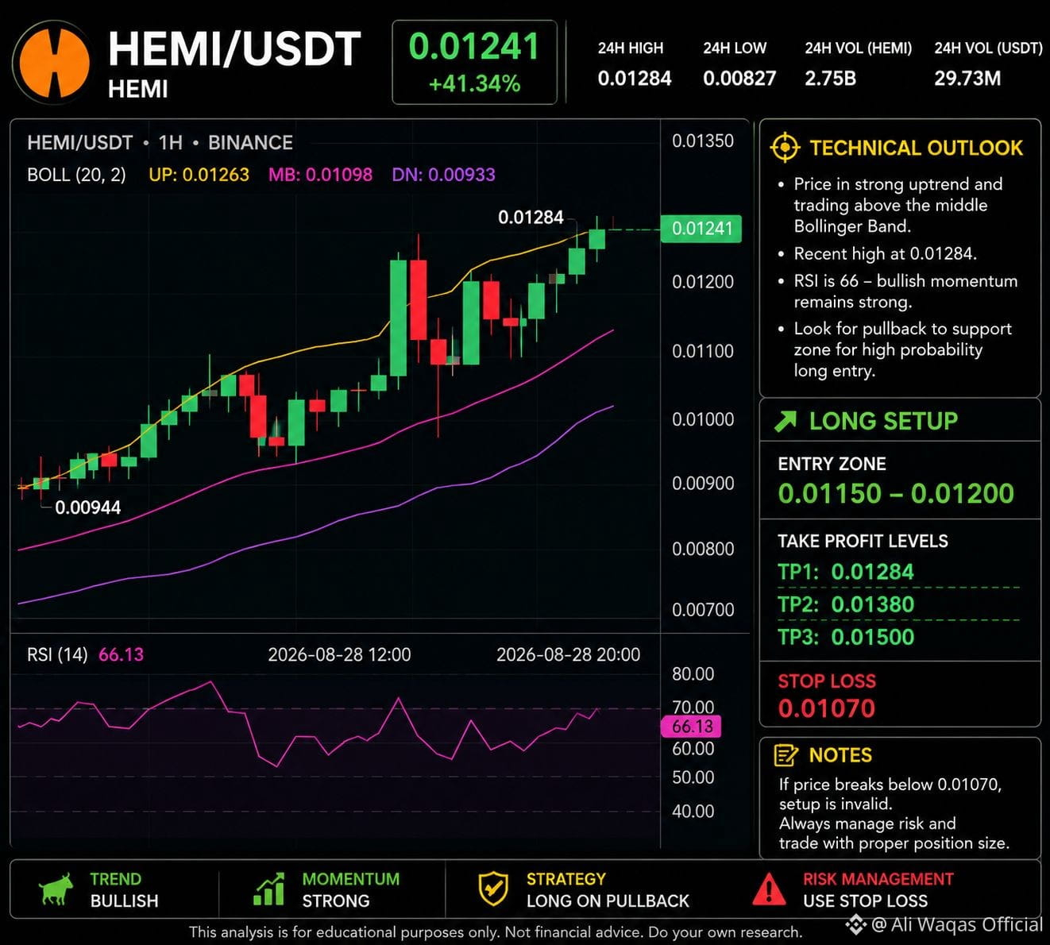Screen dimensions: 1050x945
Task: Click the TP1: 0.01284 take profit level
Action: pos(846,572)
